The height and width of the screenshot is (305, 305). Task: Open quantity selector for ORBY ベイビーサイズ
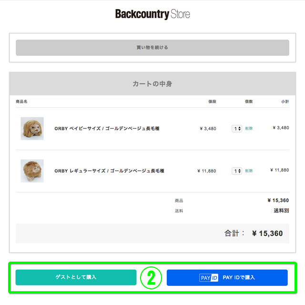click(237, 129)
